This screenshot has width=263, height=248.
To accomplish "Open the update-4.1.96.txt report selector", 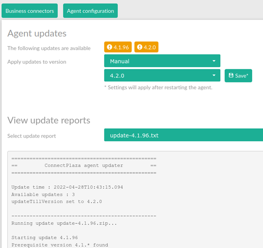I will (x=183, y=135).
